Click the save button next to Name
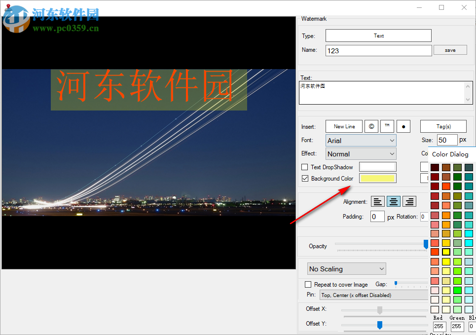 450,50
